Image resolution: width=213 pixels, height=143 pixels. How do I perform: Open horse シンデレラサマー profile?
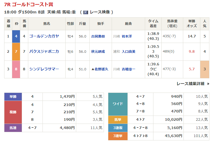coord(44,69)
